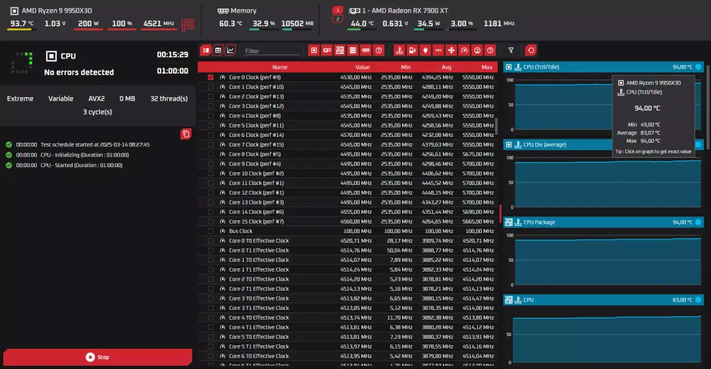Click the 4521 MHz CPU frequency reading
The image size is (711, 369).
[159, 24]
